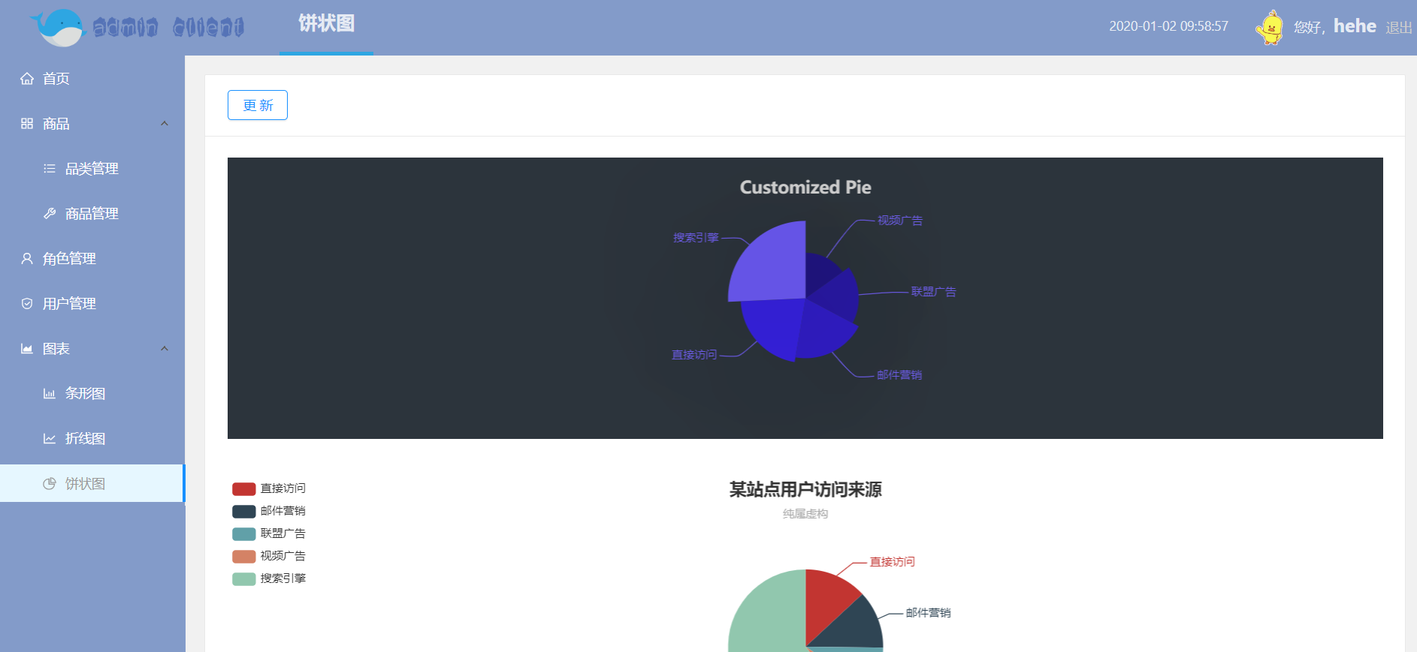Click the 直接访问 label on dark chart

coord(694,355)
